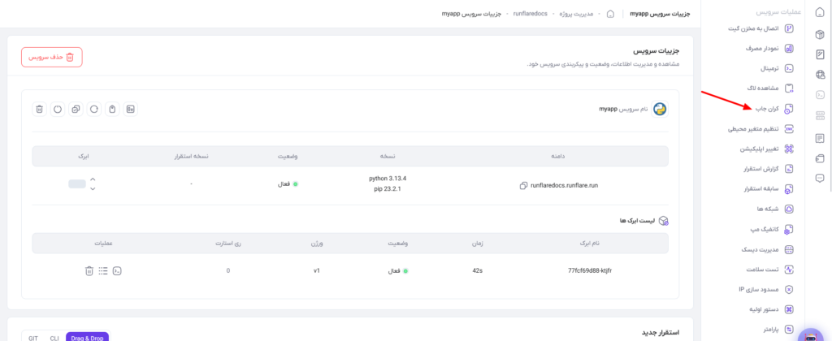832x341 pixels.
Task: Click domain text runflaredocs.runflare.run
Action: click(564, 186)
